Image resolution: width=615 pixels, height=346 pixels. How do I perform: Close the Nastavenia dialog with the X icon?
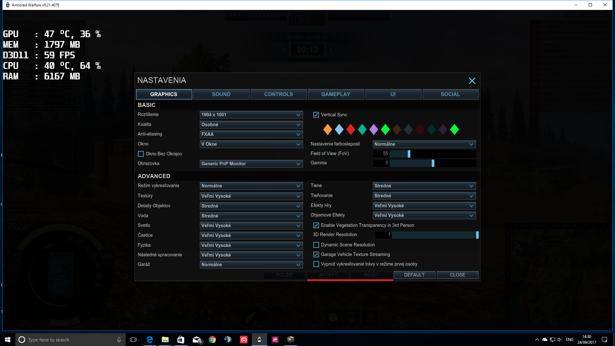(472, 81)
